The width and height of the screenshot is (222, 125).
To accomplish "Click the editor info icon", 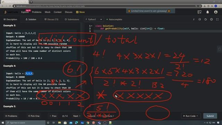I will [x=194, y=19].
